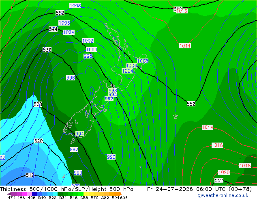Click the 996 label above the 994 and 992 stack

(113, 91)
